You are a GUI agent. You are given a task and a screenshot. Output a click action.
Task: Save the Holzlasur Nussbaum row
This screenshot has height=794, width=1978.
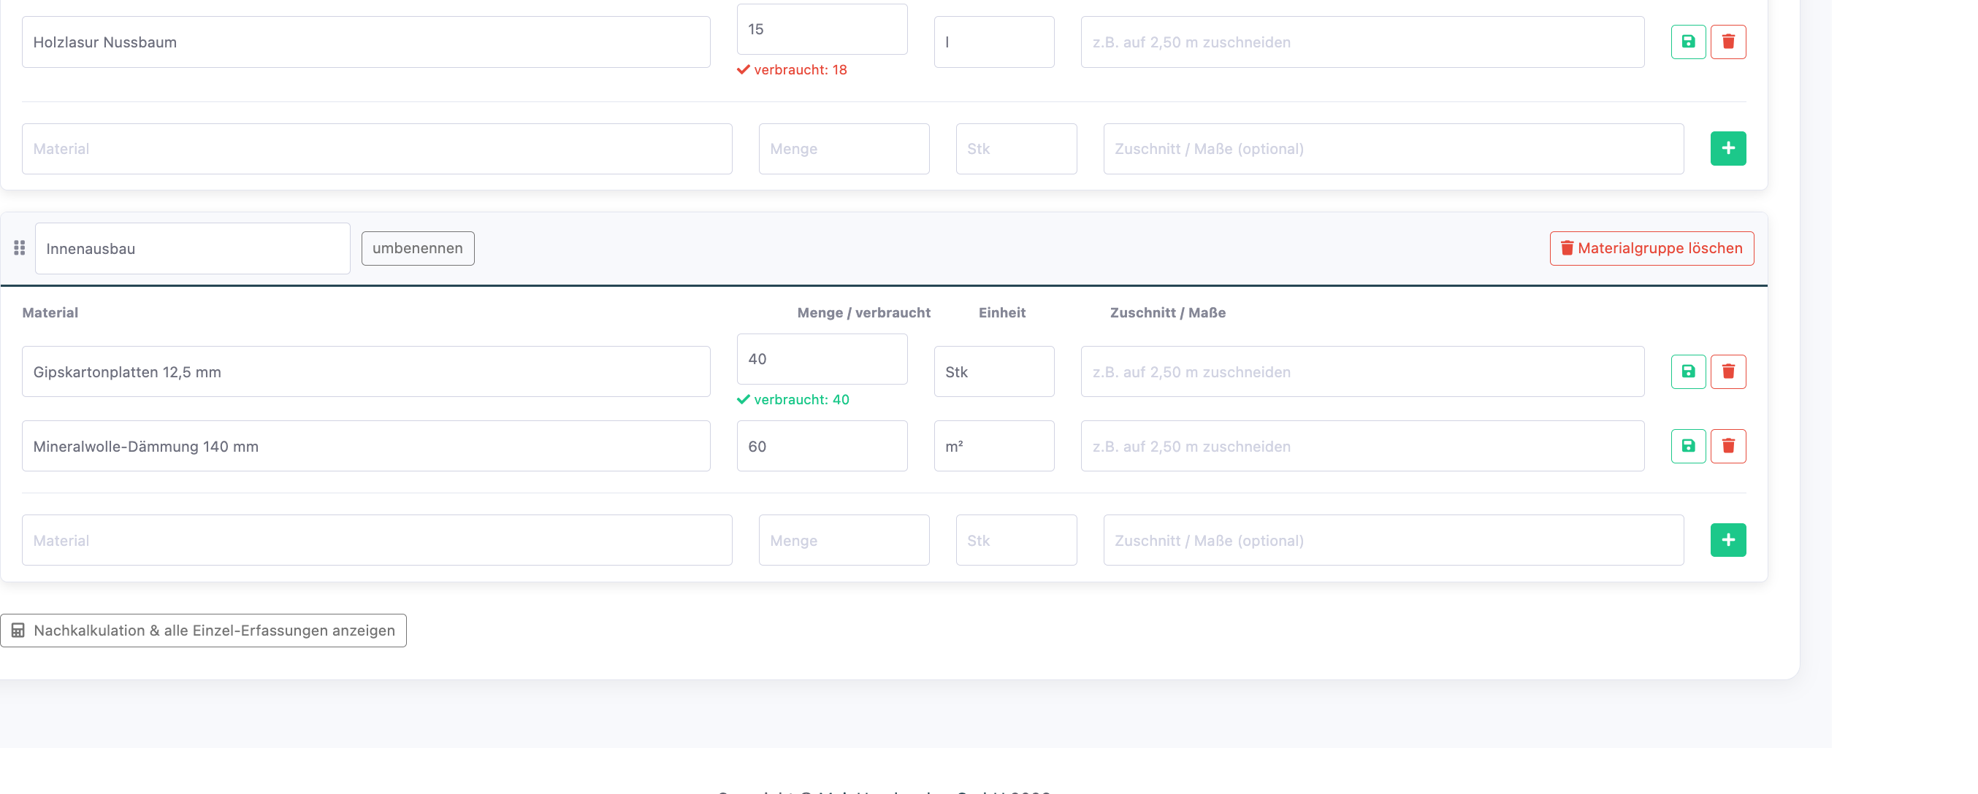[1688, 42]
